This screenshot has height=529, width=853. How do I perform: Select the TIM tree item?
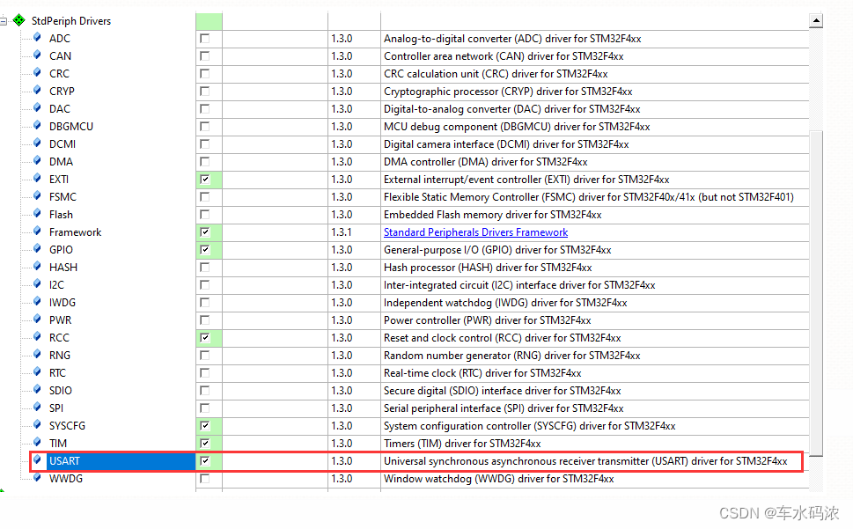coord(58,443)
